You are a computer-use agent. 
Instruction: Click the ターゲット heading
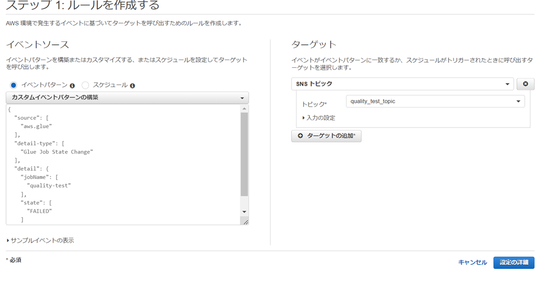(x=314, y=44)
